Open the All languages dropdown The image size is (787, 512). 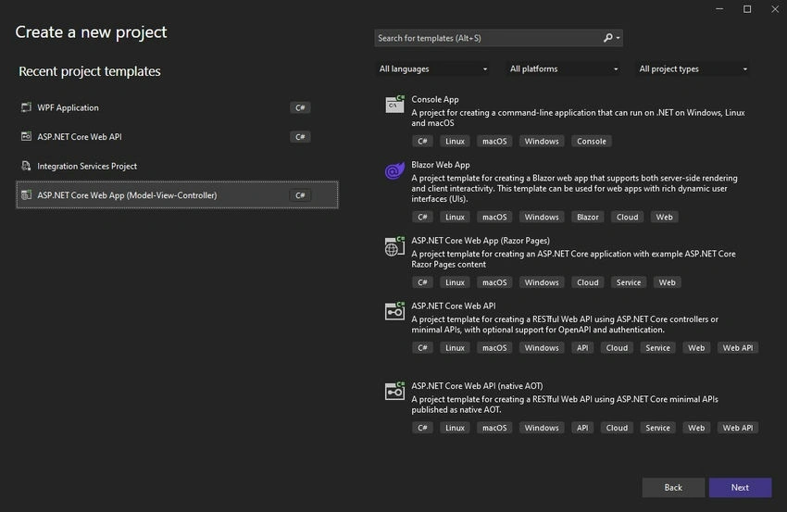433,69
